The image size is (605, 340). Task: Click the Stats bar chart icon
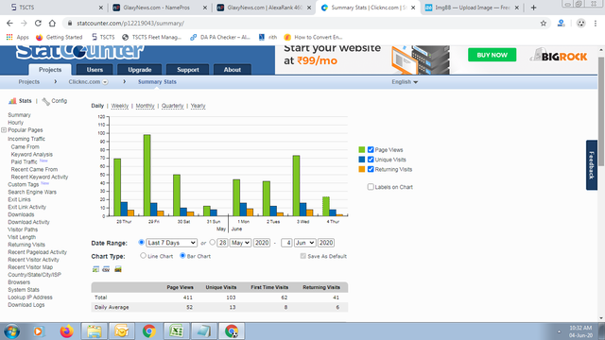12,101
